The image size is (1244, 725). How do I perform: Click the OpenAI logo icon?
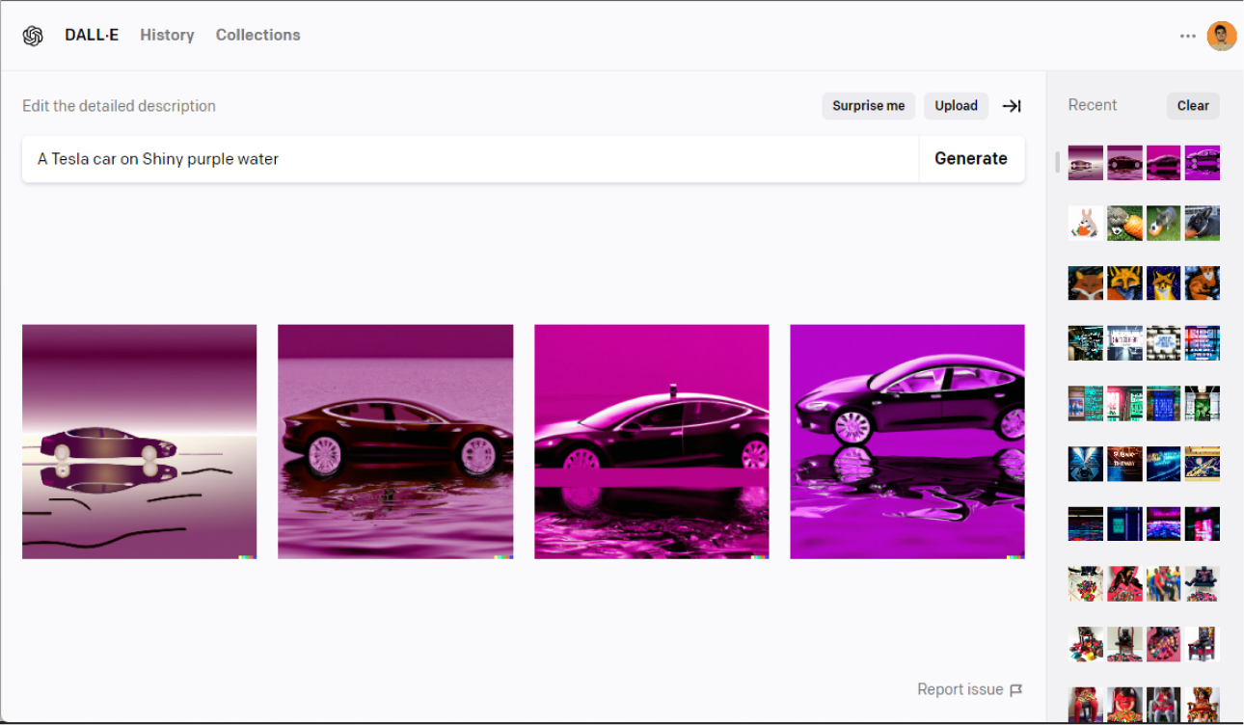coord(33,36)
